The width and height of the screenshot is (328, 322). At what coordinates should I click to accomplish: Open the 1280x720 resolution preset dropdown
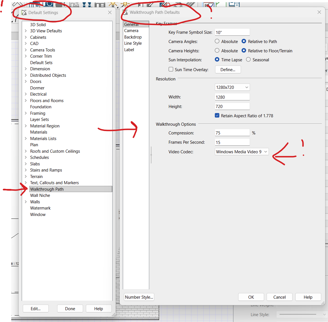pos(232,87)
